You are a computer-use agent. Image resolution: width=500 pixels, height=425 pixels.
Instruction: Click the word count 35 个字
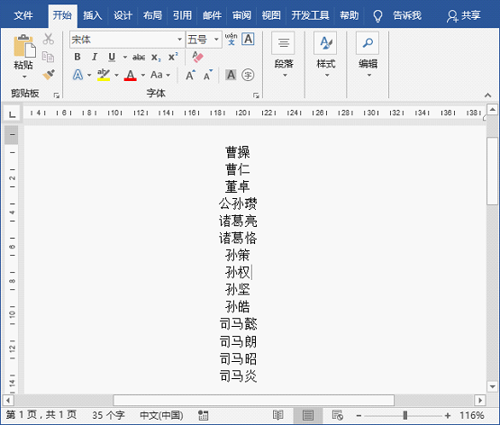pyautogui.click(x=108, y=415)
